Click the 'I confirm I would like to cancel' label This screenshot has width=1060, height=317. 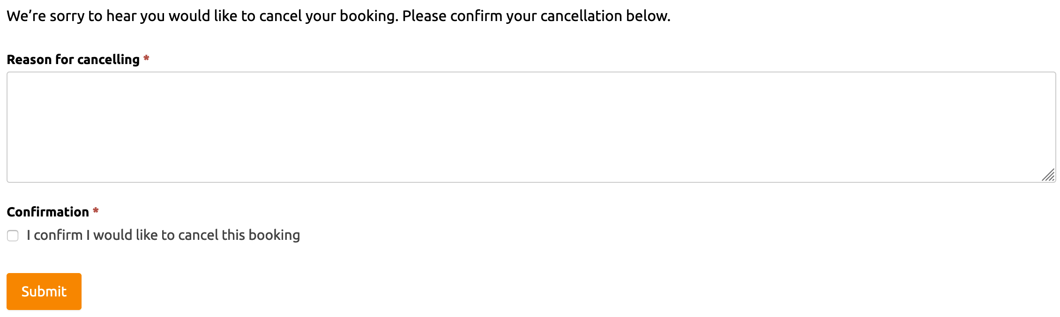click(163, 235)
